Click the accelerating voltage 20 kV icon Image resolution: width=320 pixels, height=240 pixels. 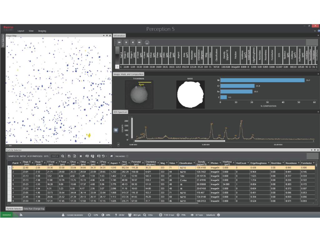click(x=116, y=215)
